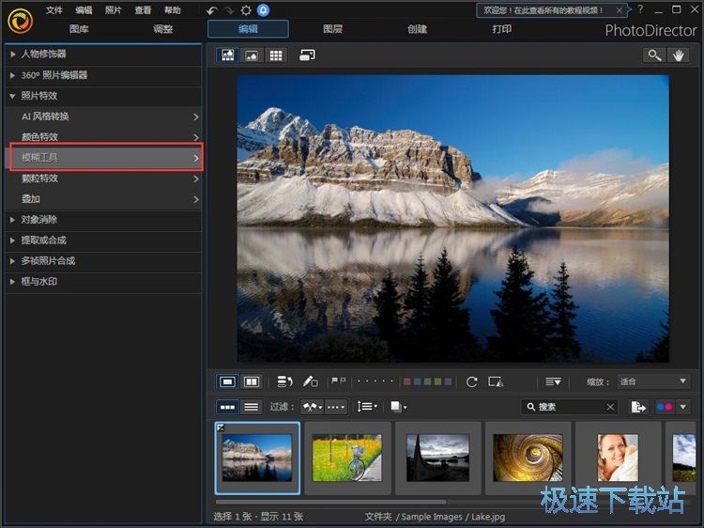Switch to the 创建 tab
Screen dimensions: 704x528
pos(417,29)
